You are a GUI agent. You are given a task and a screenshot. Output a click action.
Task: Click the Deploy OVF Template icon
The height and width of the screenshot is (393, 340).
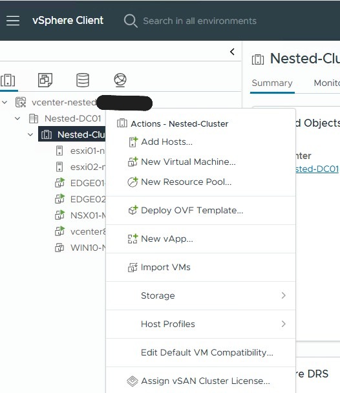click(x=133, y=210)
